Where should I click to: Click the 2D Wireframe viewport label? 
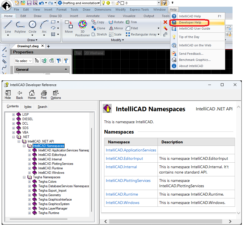click(94, 53)
